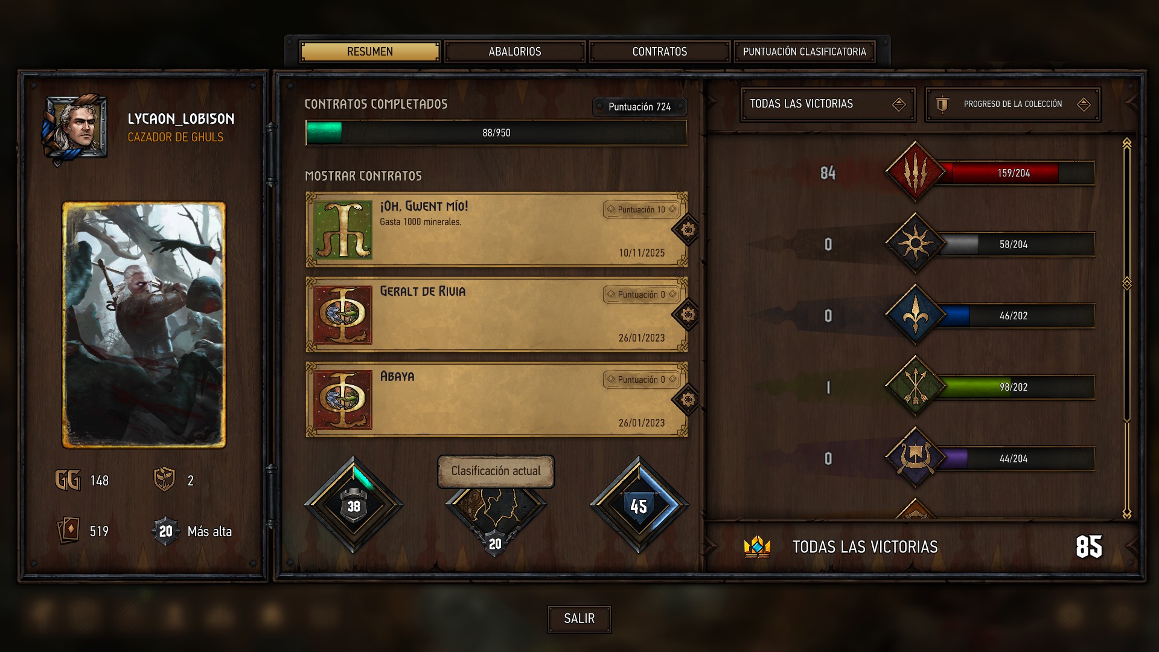Switch to the Abalorios tab
1159x652 pixels.
pos(515,52)
